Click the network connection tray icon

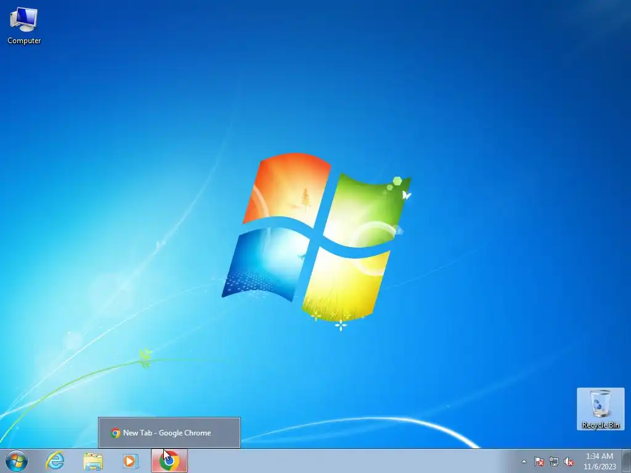coord(554,461)
